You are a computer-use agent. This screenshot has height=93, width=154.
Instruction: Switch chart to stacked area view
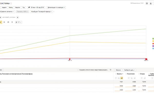[x=4, y=22]
